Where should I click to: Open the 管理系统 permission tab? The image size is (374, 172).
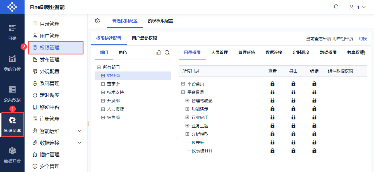point(247,52)
